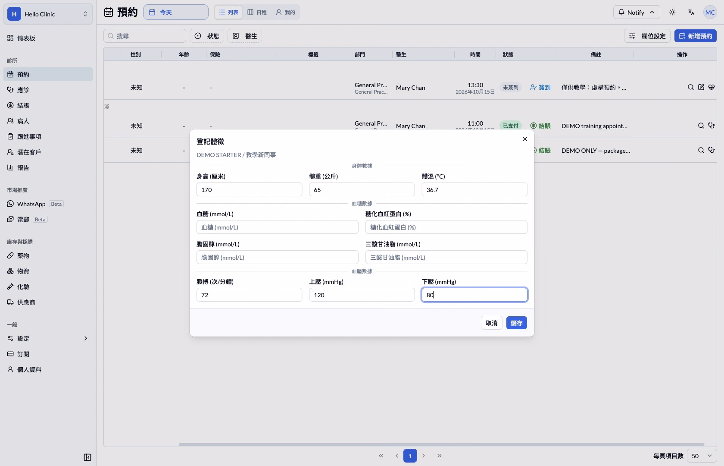
Task: Close the 登記體徵 dialog with the X
Action: (x=525, y=139)
